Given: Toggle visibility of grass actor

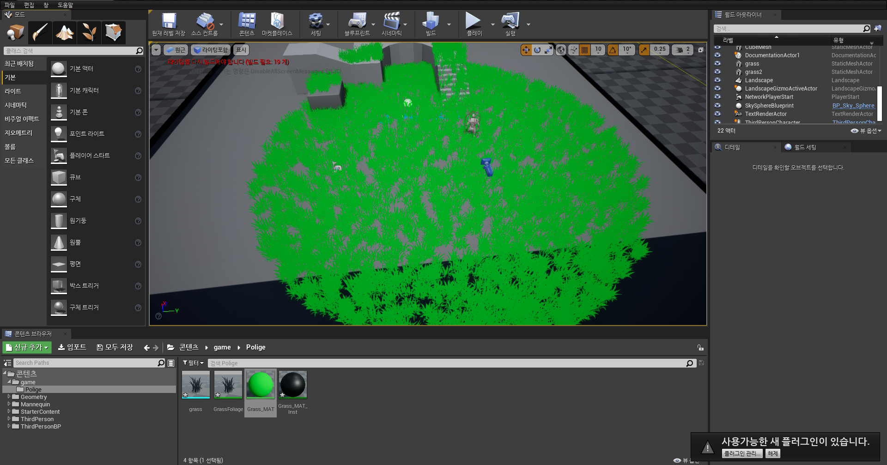Looking at the screenshot, I should click(x=717, y=63).
